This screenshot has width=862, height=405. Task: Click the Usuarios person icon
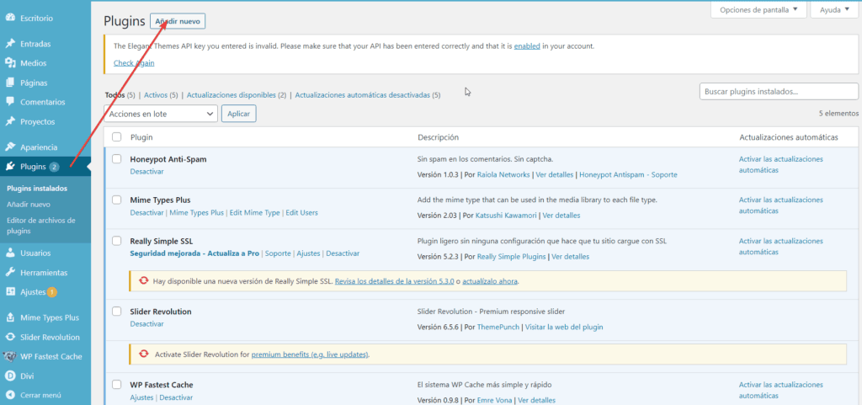tap(10, 253)
